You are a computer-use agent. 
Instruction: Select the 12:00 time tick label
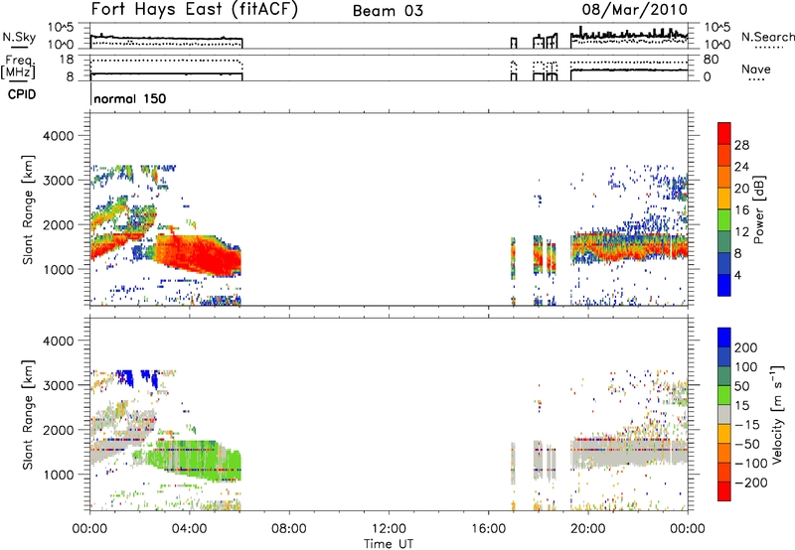[x=389, y=529]
